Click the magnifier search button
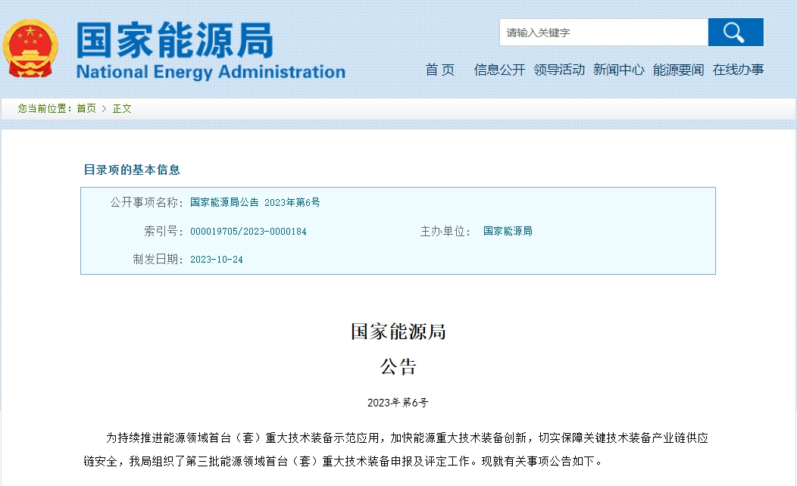797x486 pixels. [x=735, y=33]
